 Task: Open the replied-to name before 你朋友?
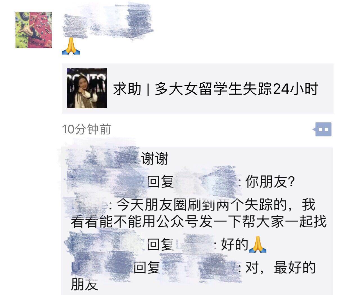pos(206,182)
